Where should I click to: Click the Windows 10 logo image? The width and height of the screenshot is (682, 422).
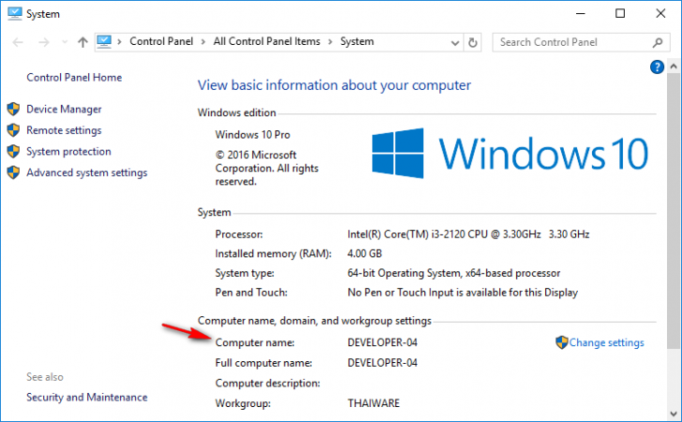(x=510, y=153)
